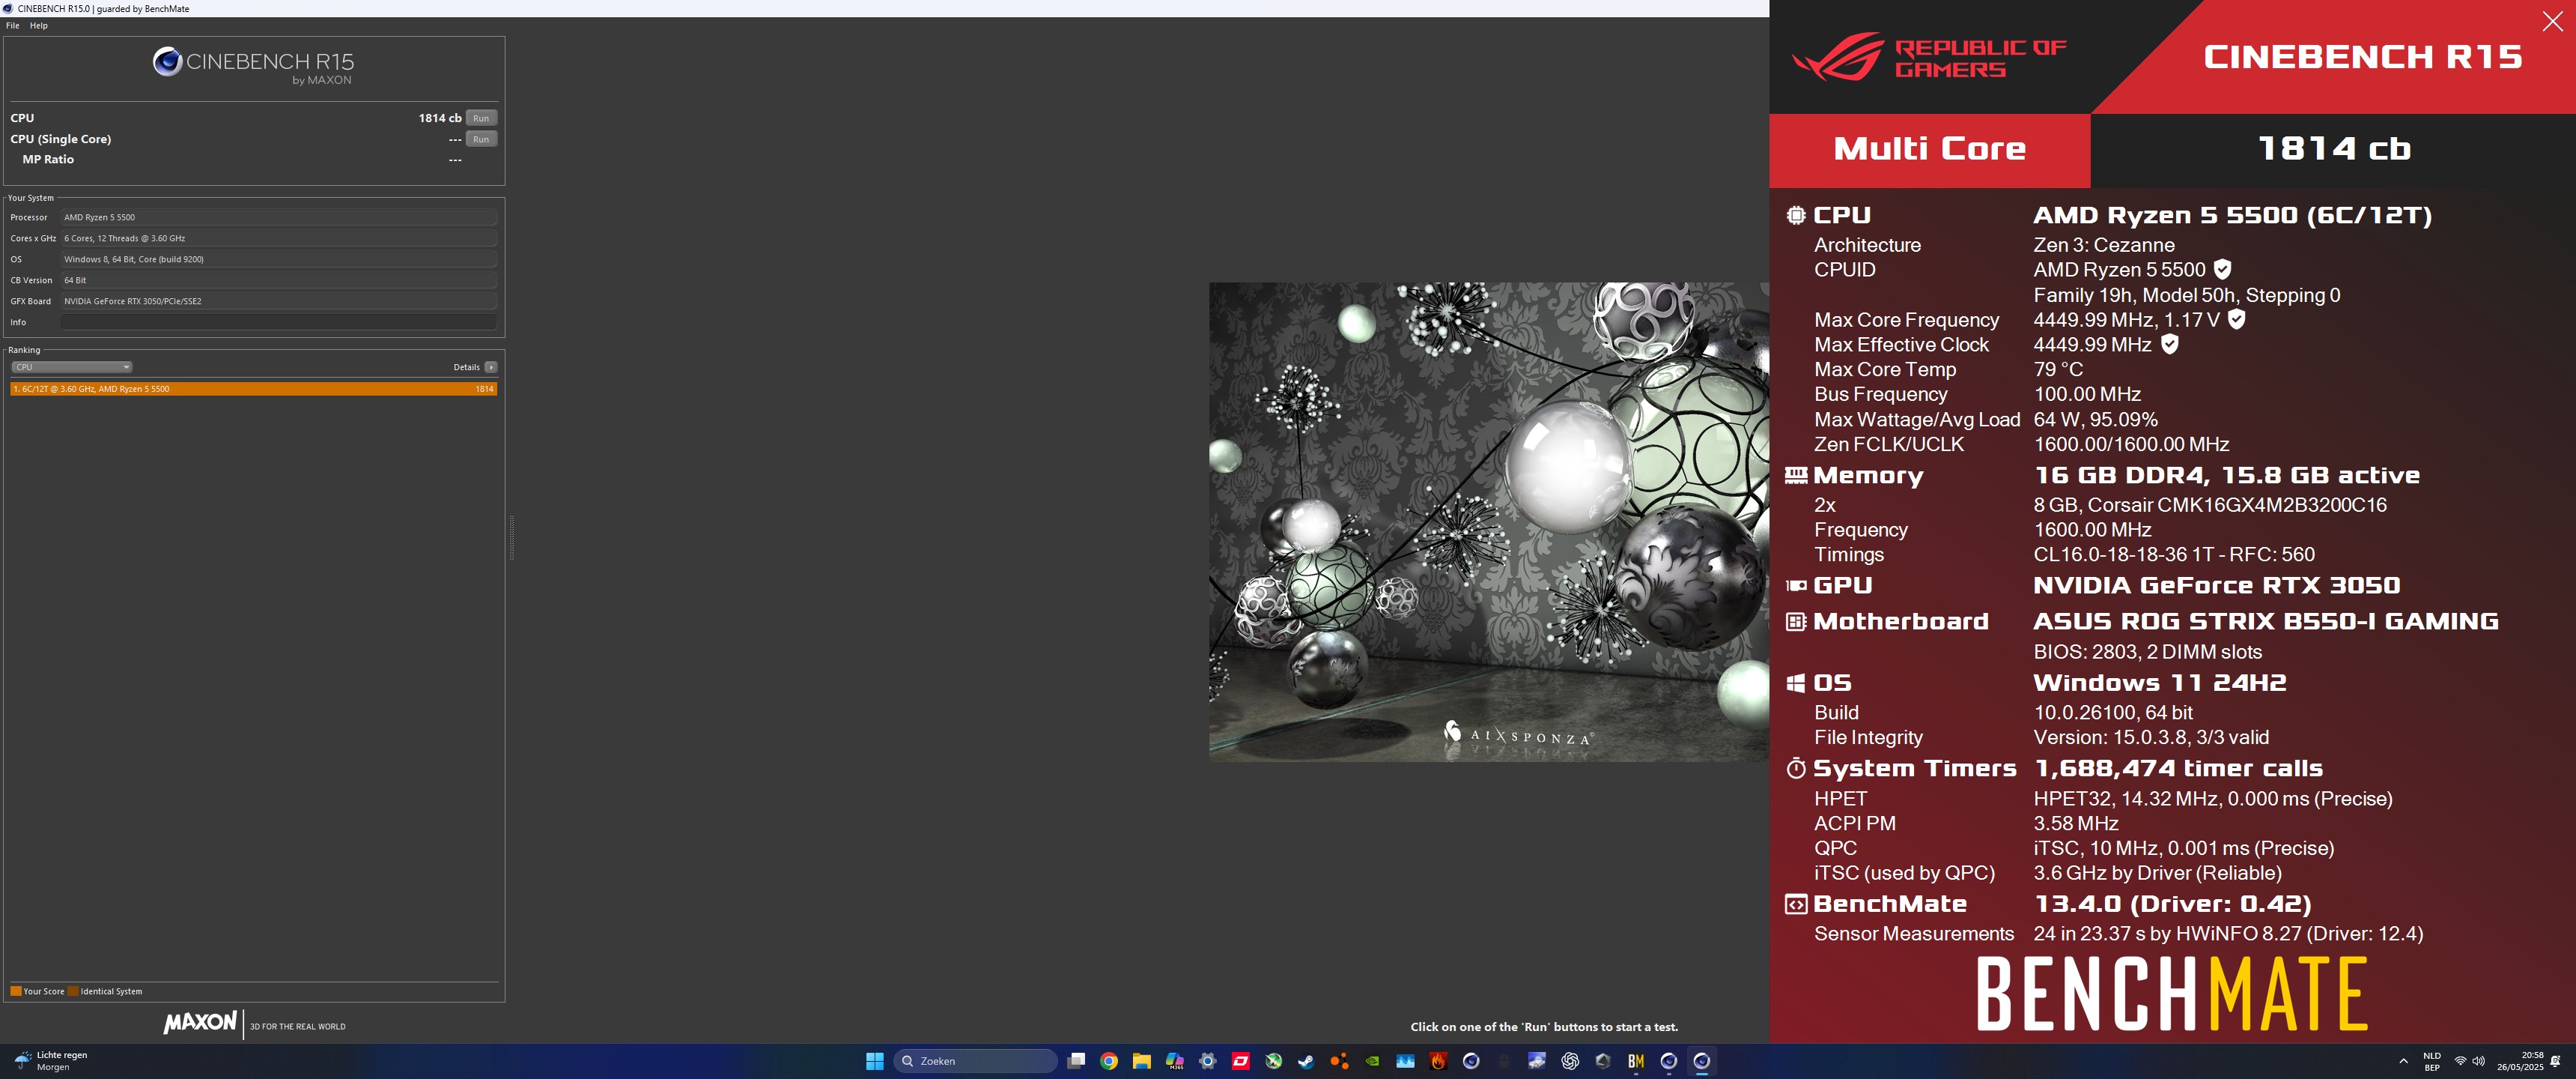Click the empty Info input field
This screenshot has height=1079, width=2576.
point(279,322)
